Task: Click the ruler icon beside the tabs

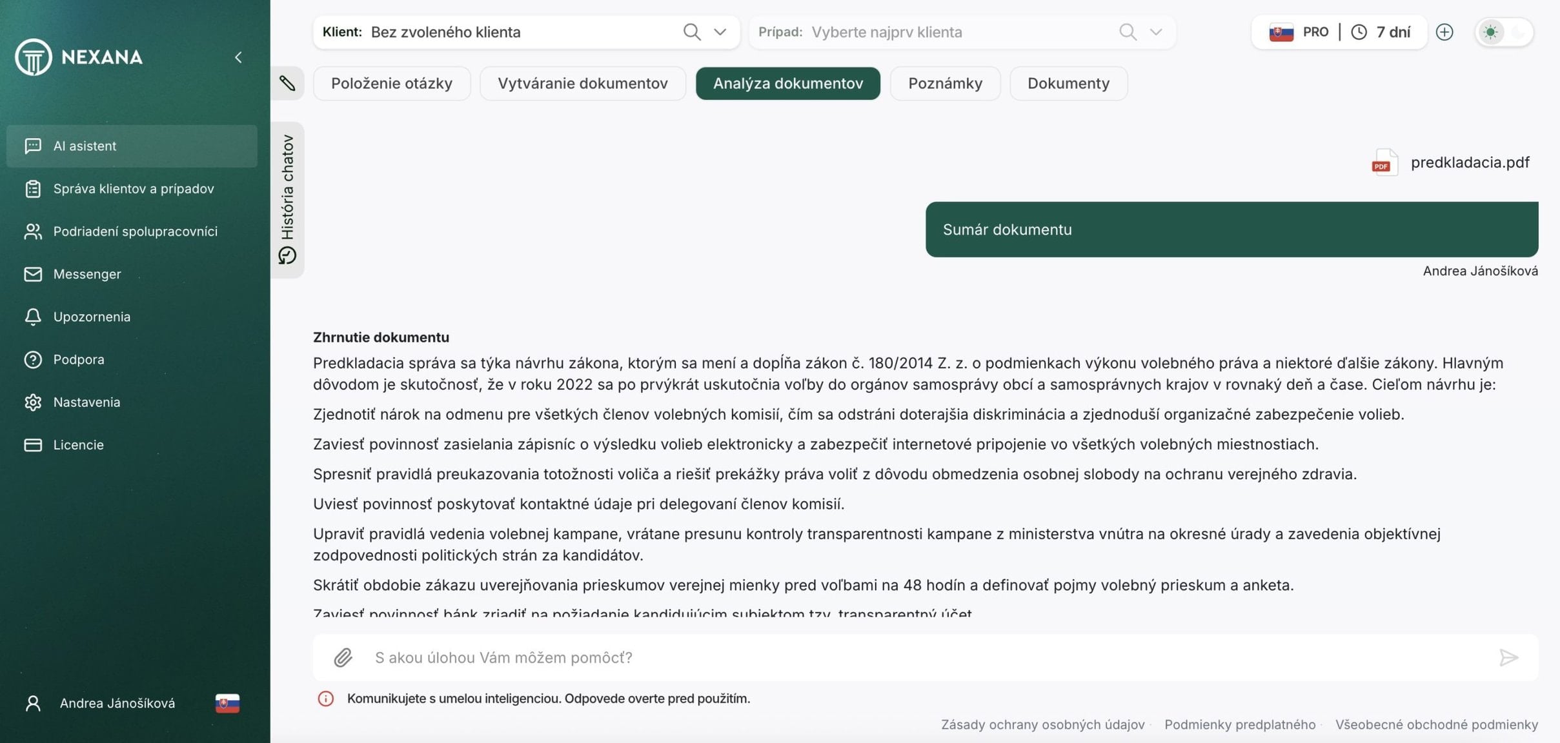Action: [x=287, y=83]
